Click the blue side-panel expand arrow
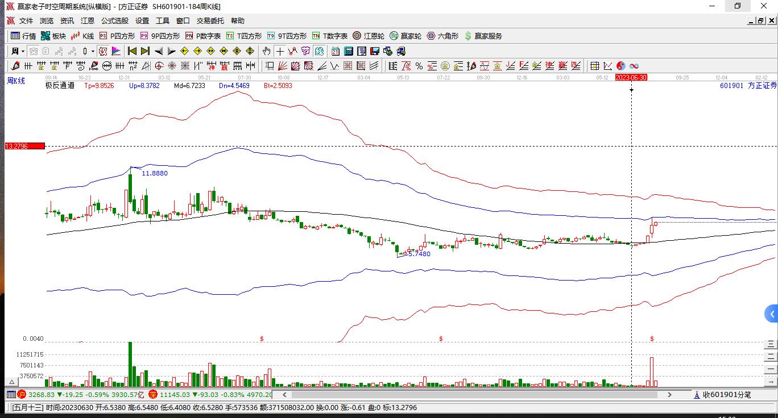This screenshot has width=778, height=418. click(772, 313)
